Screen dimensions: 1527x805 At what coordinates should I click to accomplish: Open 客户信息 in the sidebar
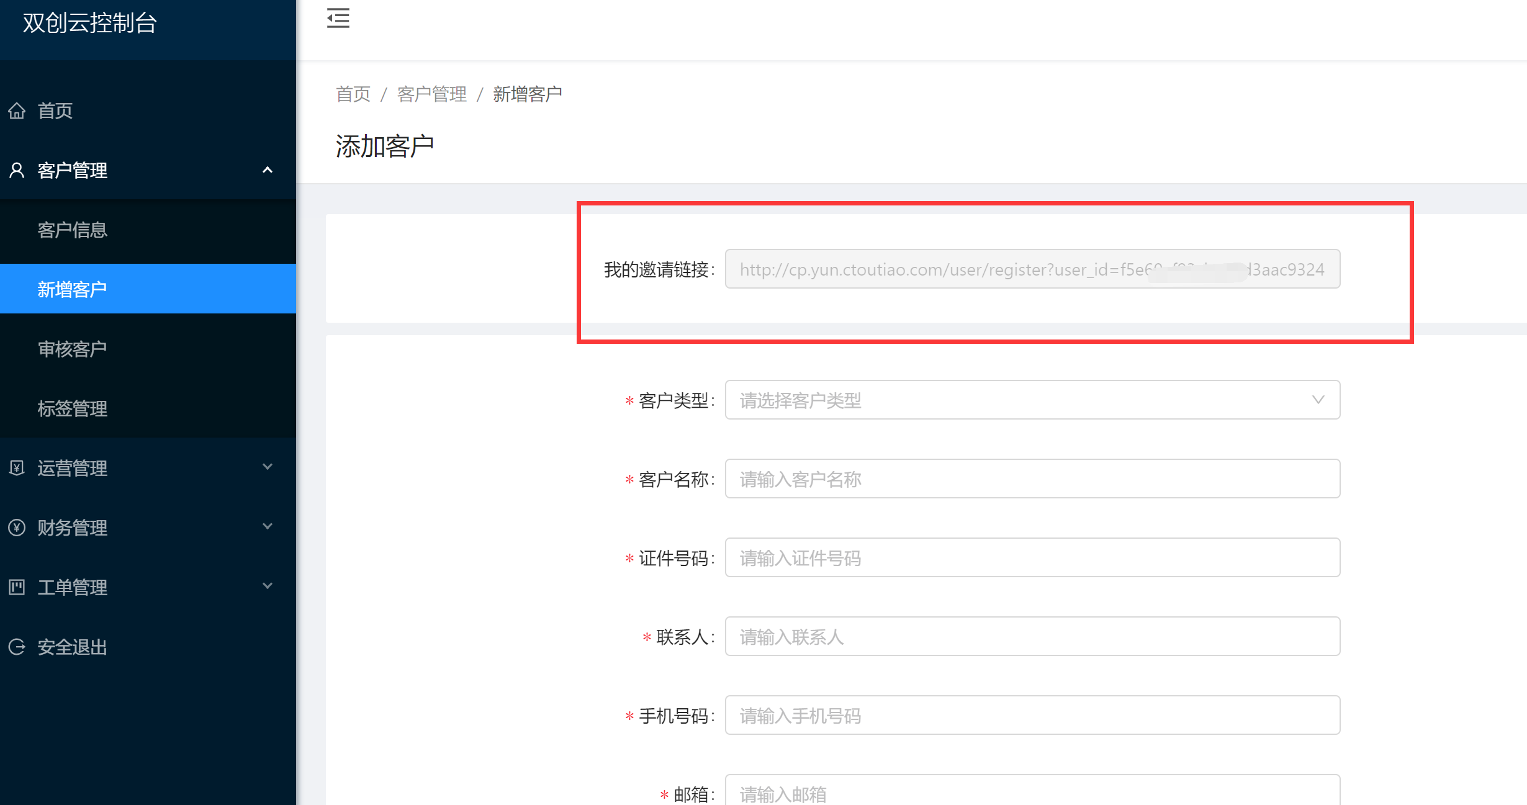tap(72, 230)
